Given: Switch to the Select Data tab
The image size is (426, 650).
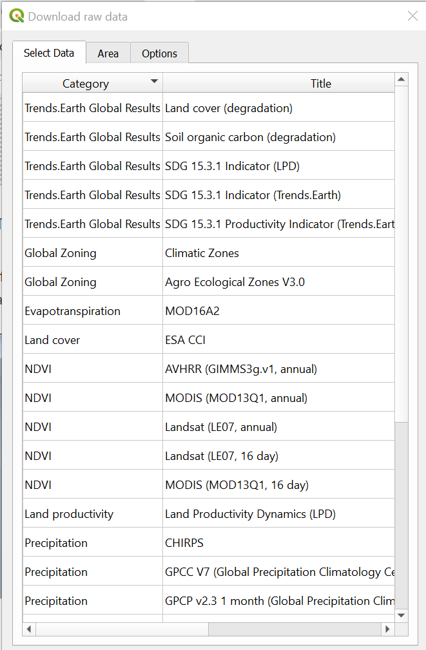Looking at the screenshot, I should [x=49, y=53].
